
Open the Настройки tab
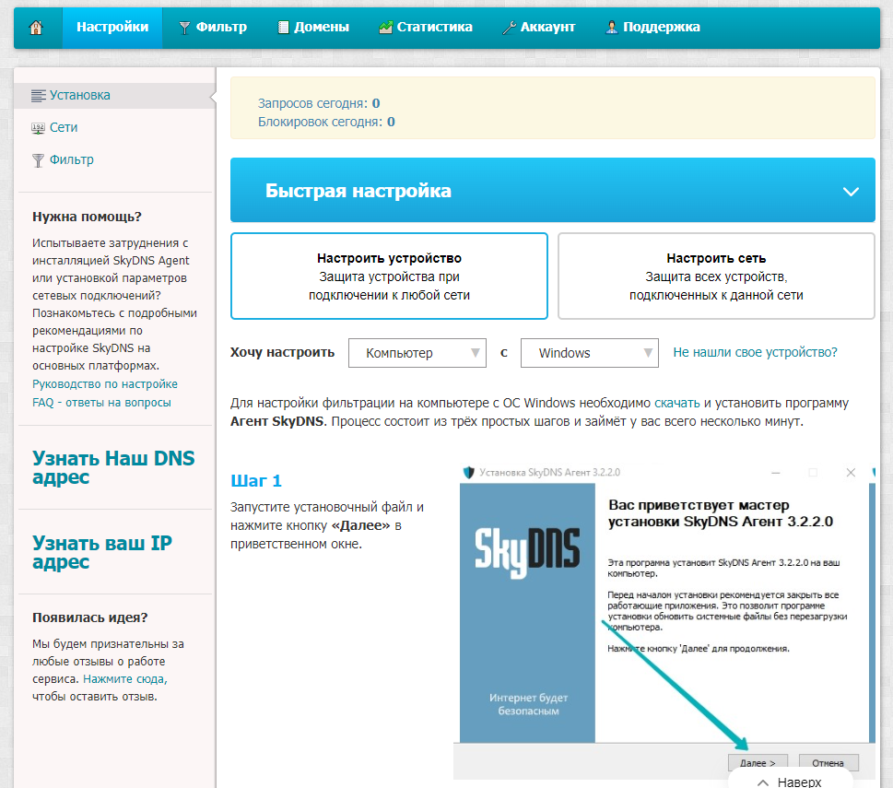112,28
